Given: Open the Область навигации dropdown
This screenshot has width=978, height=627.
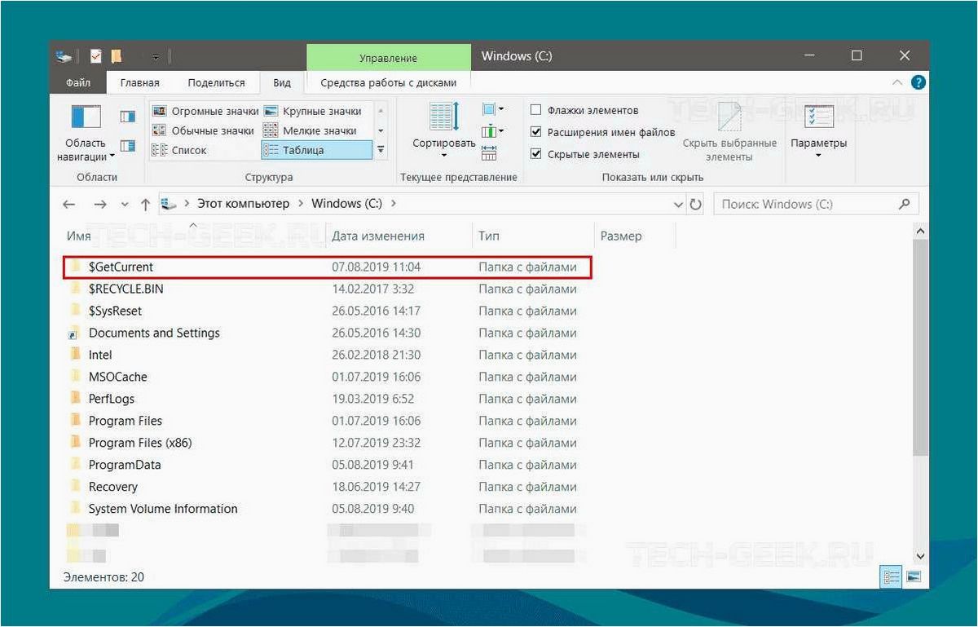Looking at the screenshot, I should point(86,135).
